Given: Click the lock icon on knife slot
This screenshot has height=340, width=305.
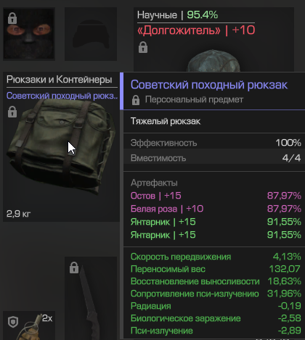Looking at the screenshot, I should pyautogui.click(x=74, y=268).
